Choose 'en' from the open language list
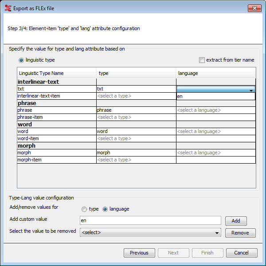Screen dimensions: 266x266 216,96
